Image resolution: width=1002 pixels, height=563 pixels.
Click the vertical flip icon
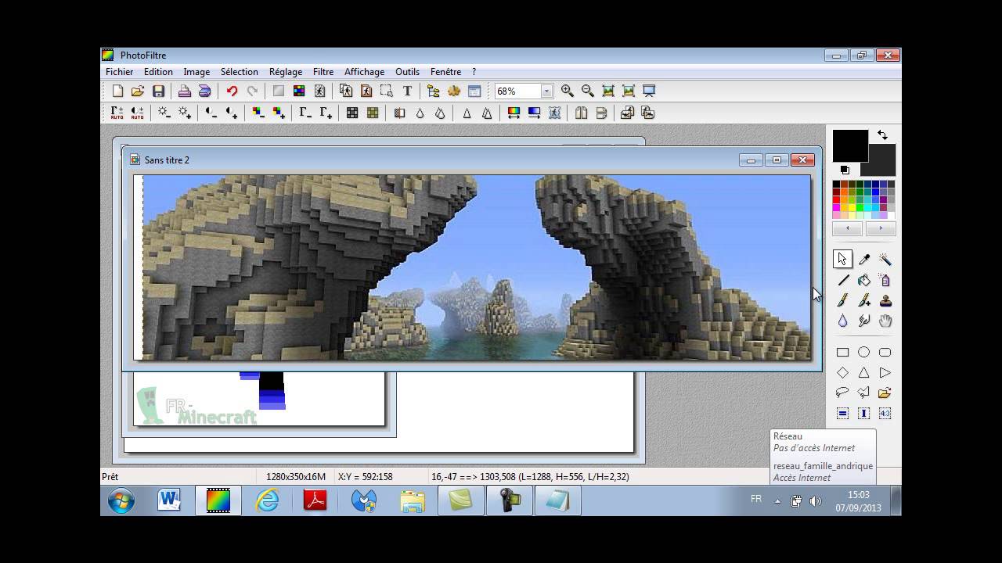pyautogui.click(x=601, y=113)
